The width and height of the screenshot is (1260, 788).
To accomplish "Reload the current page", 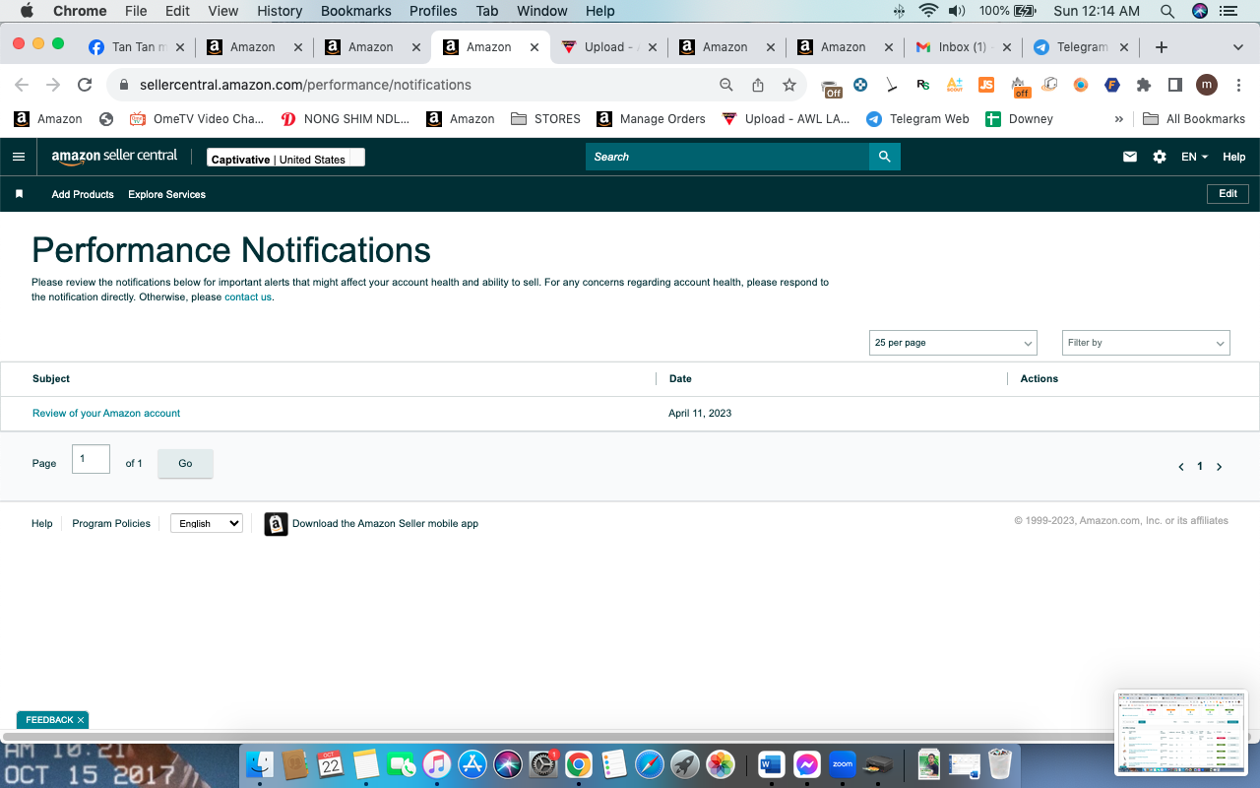I will click(x=85, y=85).
